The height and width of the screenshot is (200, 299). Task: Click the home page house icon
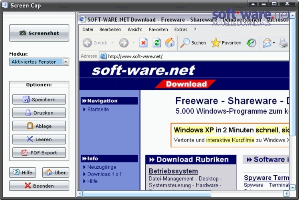(x=170, y=42)
